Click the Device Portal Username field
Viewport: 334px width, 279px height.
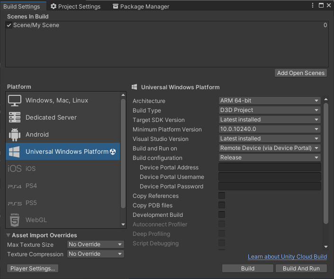click(270, 177)
